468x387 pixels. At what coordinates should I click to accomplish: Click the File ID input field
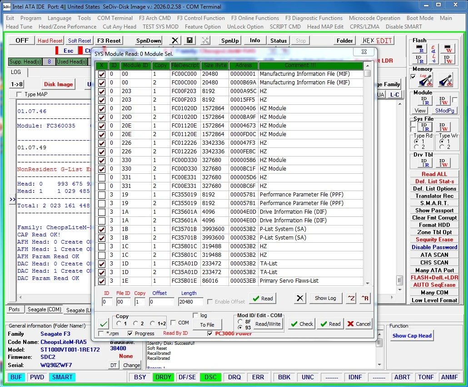click(123, 302)
